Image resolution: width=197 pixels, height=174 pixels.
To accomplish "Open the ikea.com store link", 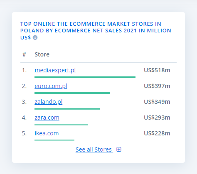I will (x=47, y=133).
